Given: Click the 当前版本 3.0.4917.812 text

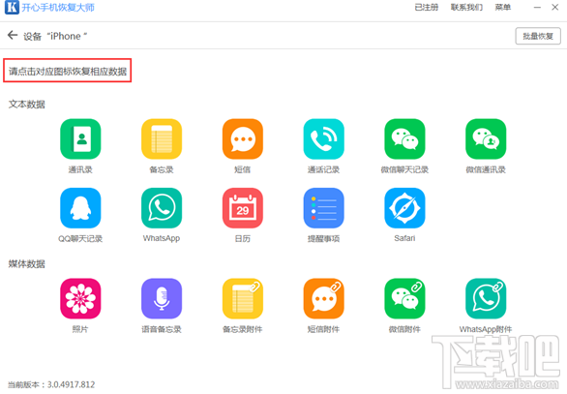Looking at the screenshot, I should click(51, 384).
